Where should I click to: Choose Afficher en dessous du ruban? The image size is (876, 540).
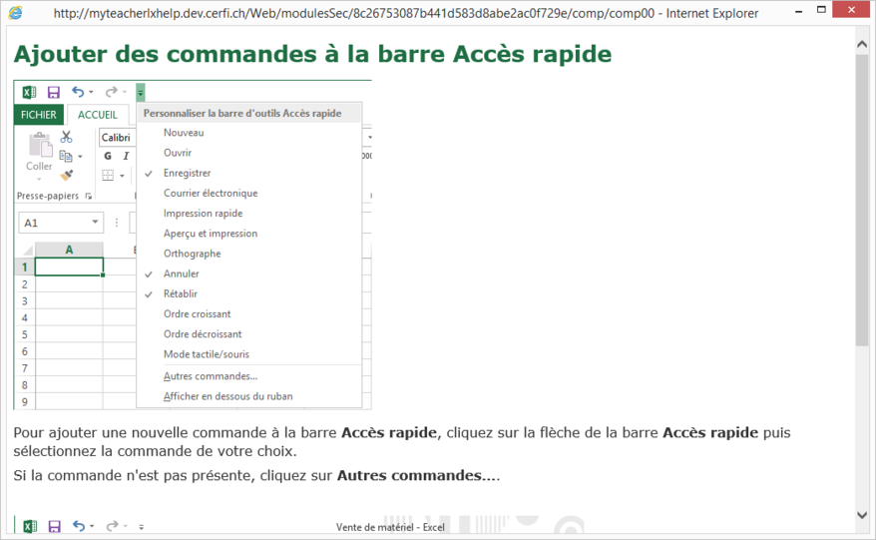227,396
